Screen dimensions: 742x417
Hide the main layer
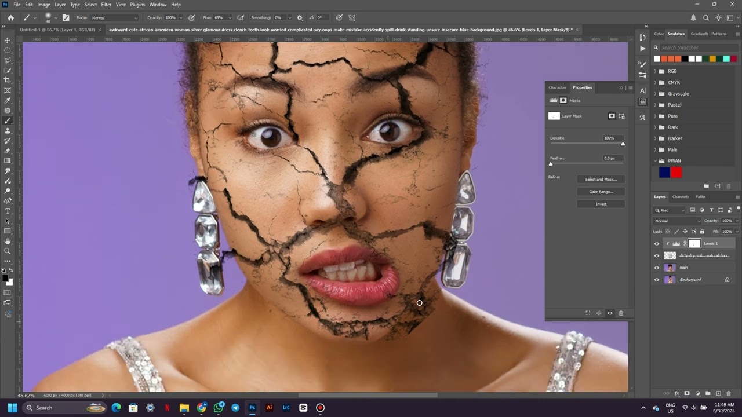click(657, 268)
